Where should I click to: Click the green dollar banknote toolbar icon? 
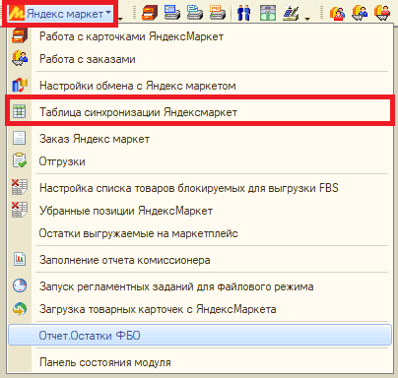(268, 13)
